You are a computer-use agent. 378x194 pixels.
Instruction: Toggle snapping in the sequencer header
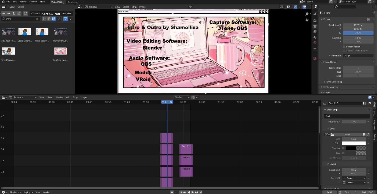pyautogui.click(x=193, y=97)
